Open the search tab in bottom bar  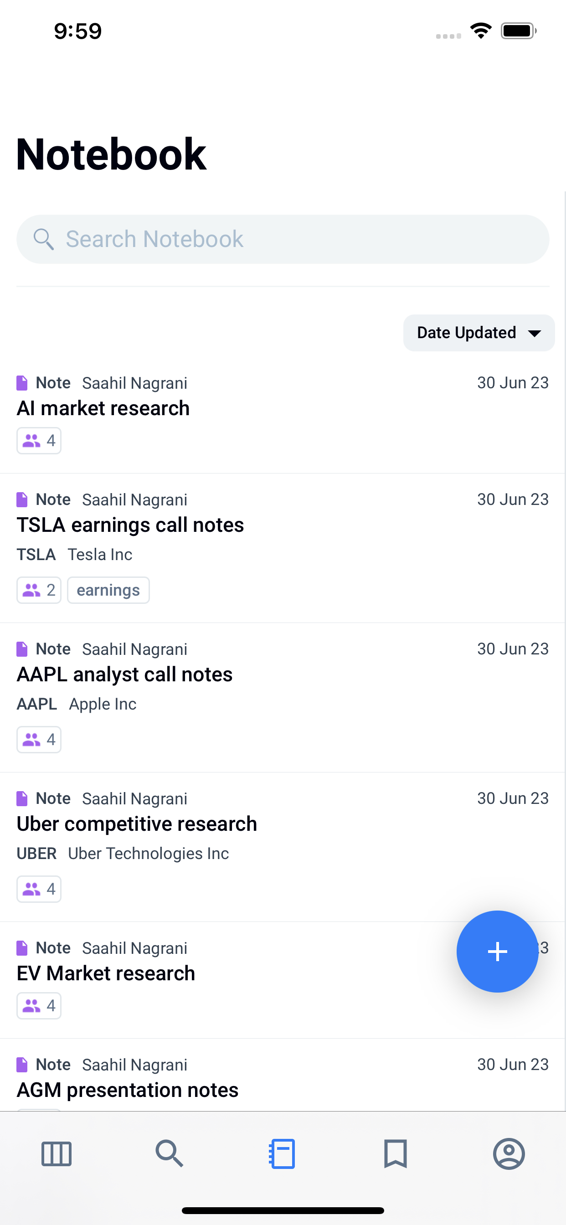tap(170, 1153)
